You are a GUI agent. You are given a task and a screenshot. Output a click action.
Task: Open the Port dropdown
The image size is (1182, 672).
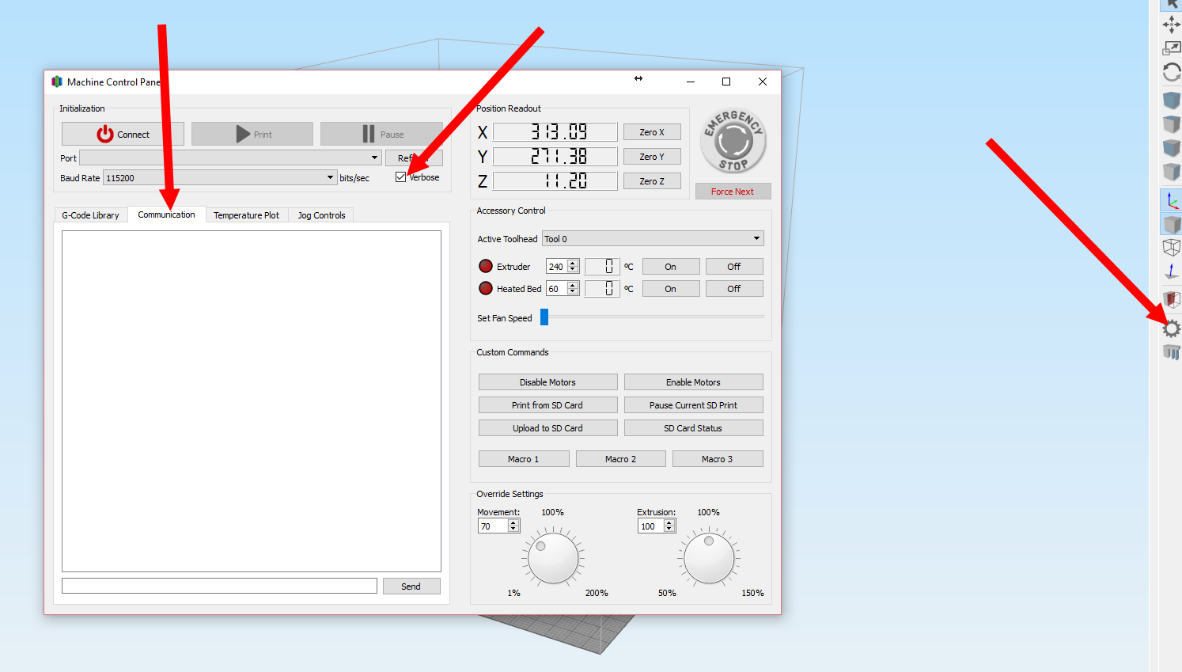click(230, 158)
